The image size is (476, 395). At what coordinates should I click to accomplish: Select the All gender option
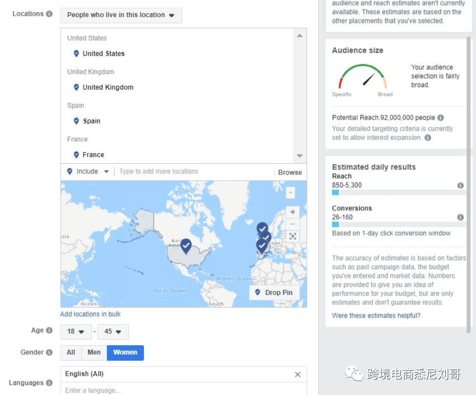click(70, 352)
